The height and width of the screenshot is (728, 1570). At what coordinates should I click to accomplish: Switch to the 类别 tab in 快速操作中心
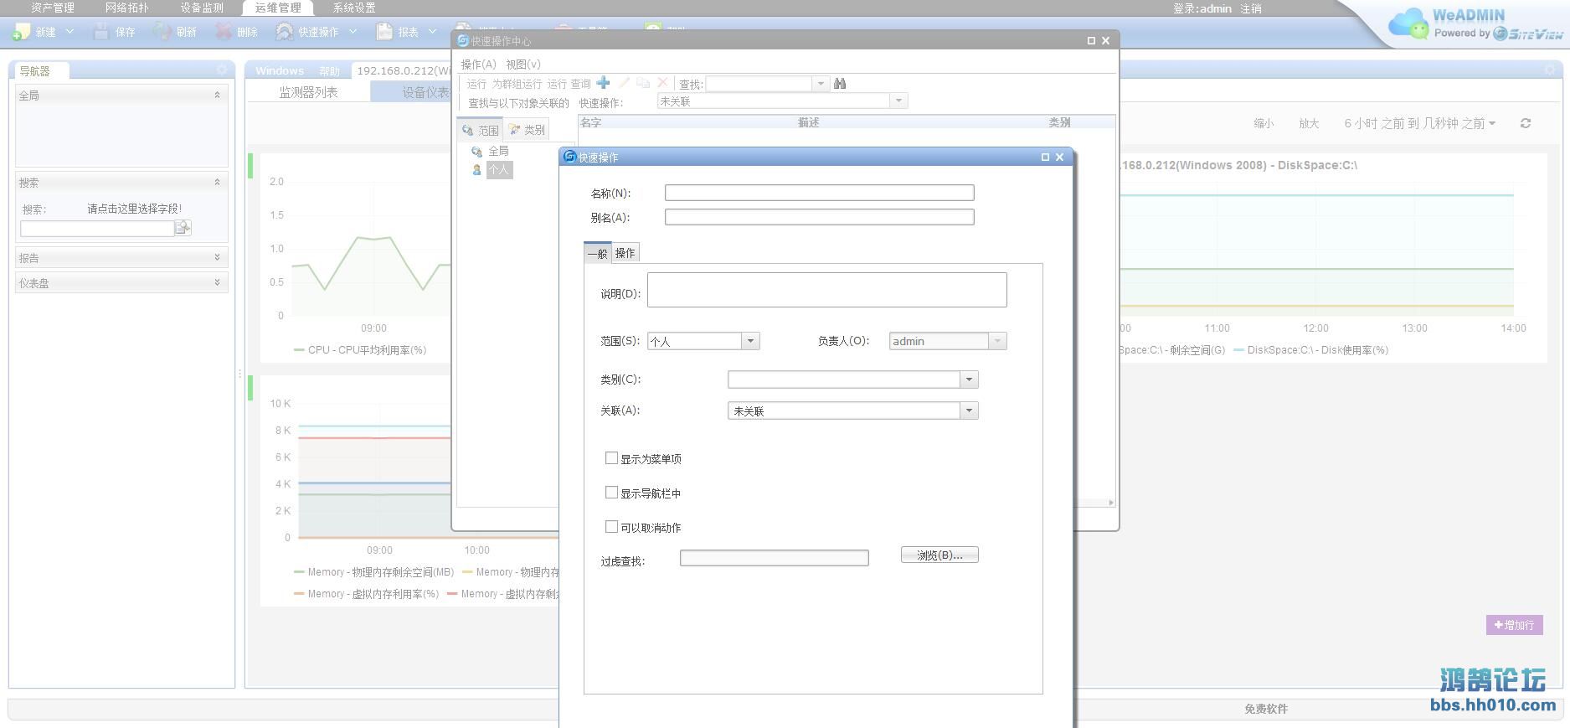tap(527, 130)
